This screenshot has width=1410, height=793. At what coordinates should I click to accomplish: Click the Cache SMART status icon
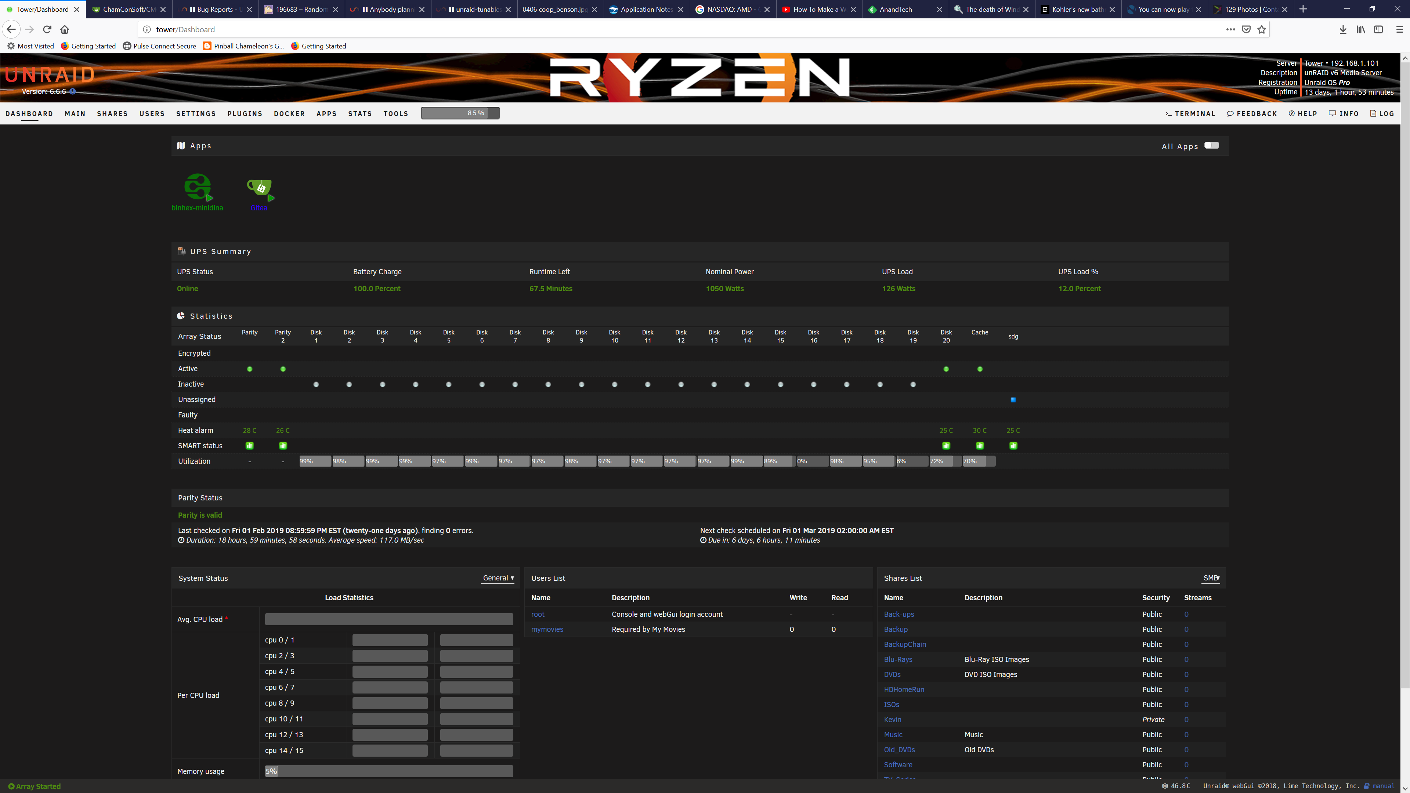[x=980, y=445]
